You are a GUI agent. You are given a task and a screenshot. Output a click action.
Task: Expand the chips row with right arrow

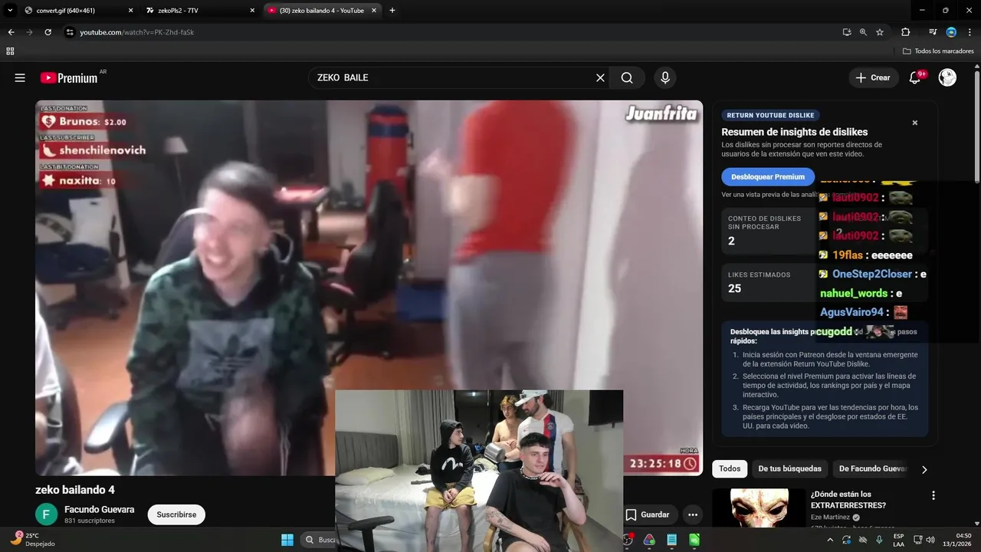(924, 469)
